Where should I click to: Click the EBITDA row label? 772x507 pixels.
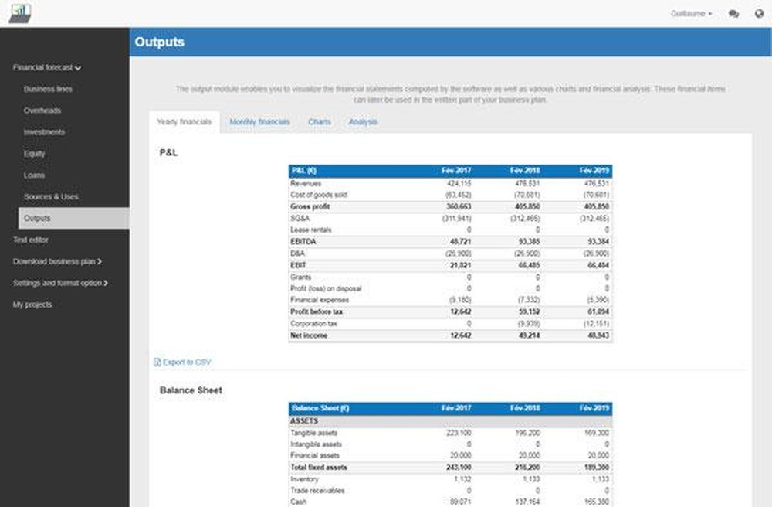tap(303, 241)
